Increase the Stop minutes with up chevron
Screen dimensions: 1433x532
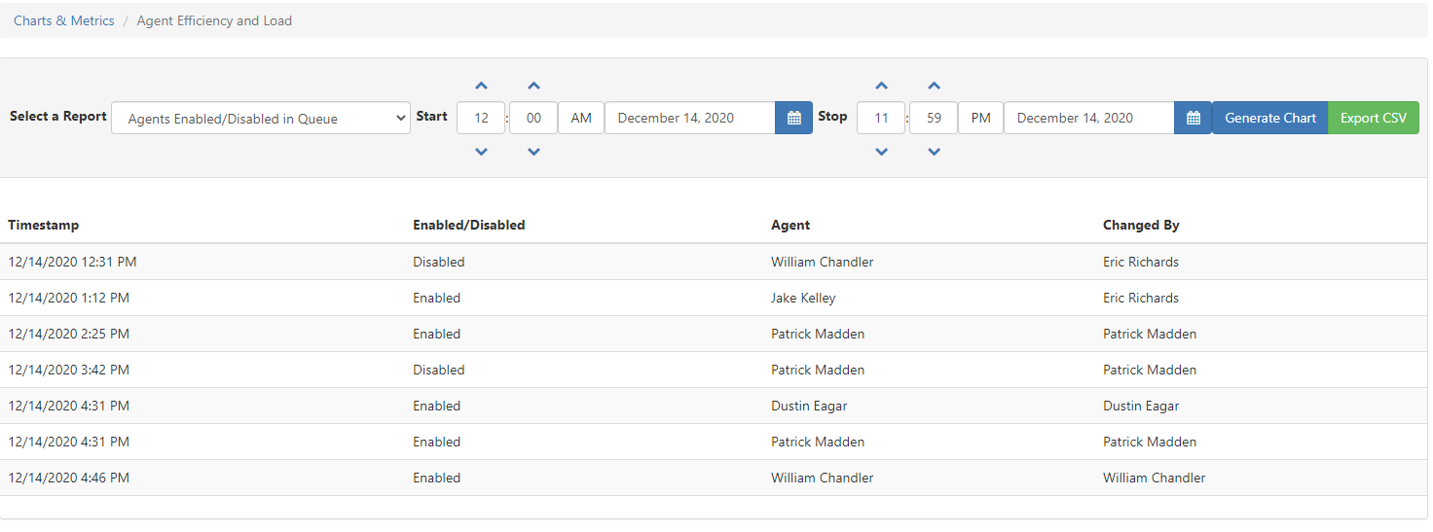coord(934,86)
